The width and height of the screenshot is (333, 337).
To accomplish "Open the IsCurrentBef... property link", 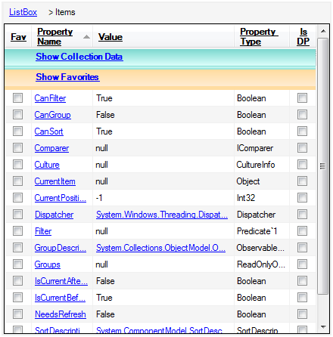I will pos(61,298).
